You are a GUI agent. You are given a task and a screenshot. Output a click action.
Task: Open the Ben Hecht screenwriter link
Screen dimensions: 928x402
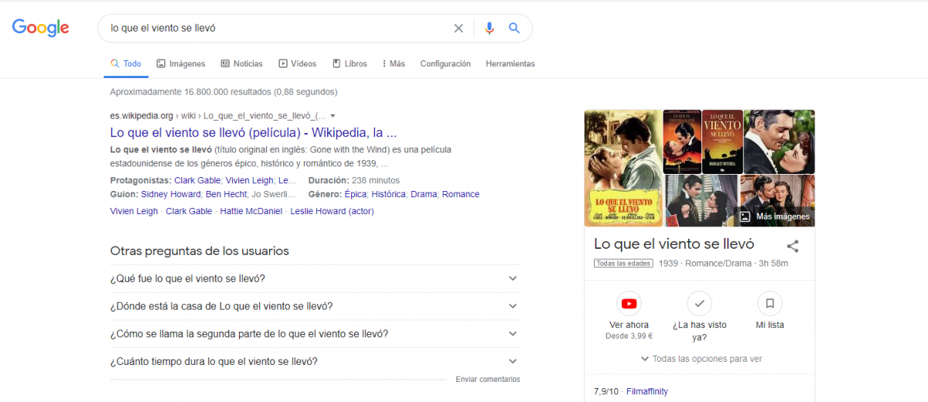point(225,194)
